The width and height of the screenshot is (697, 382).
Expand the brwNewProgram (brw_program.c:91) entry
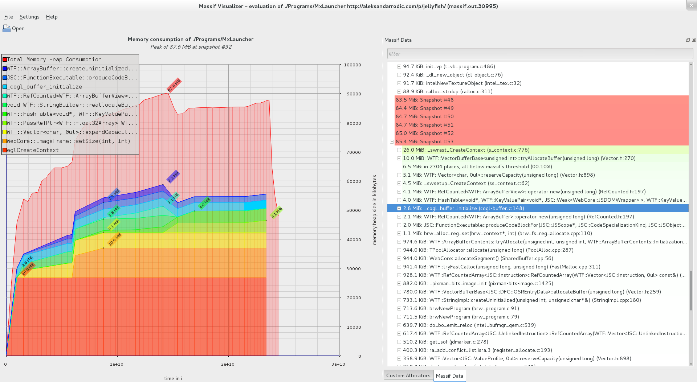click(x=399, y=309)
